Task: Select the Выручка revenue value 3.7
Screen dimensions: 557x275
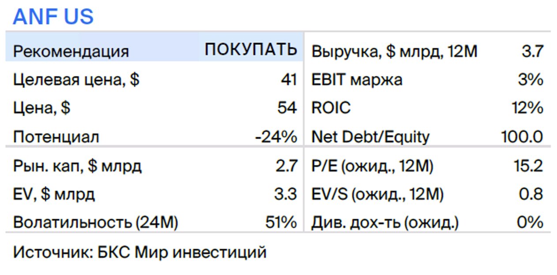Action: tap(532, 52)
